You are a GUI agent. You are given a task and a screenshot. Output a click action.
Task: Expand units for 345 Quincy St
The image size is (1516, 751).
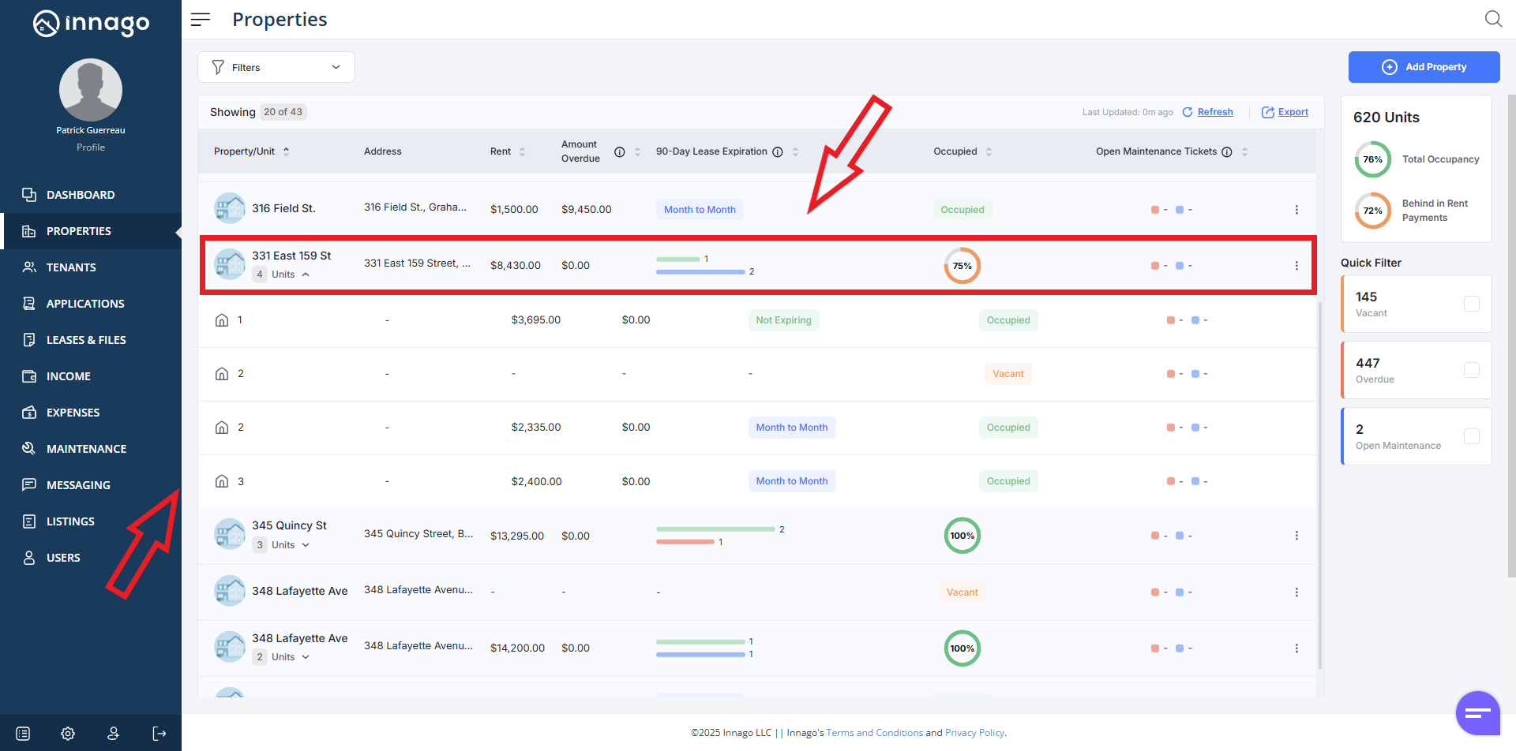[x=306, y=545]
